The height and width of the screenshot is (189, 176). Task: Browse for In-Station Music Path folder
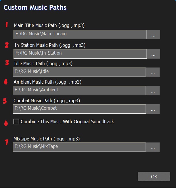(x=153, y=54)
